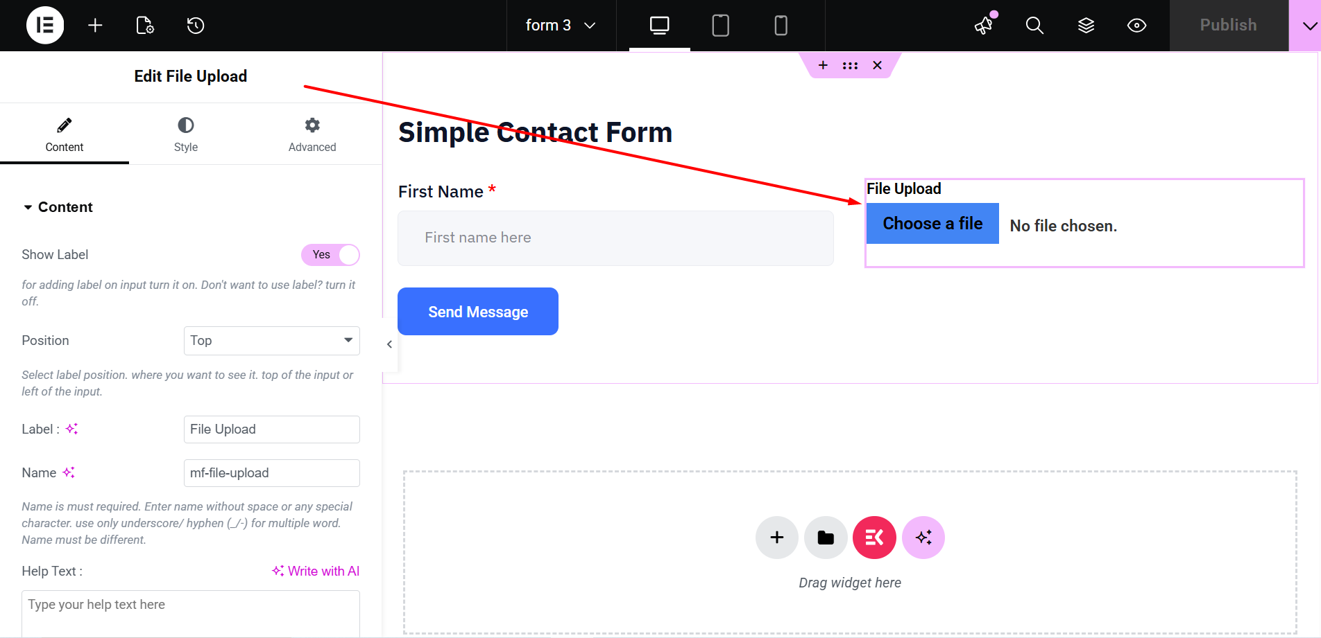Open the Position dropdown set to Top
The height and width of the screenshot is (638, 1321).
[271, 340]
